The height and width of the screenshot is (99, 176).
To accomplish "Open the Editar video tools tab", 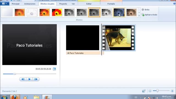I will (x=89, y=4).
